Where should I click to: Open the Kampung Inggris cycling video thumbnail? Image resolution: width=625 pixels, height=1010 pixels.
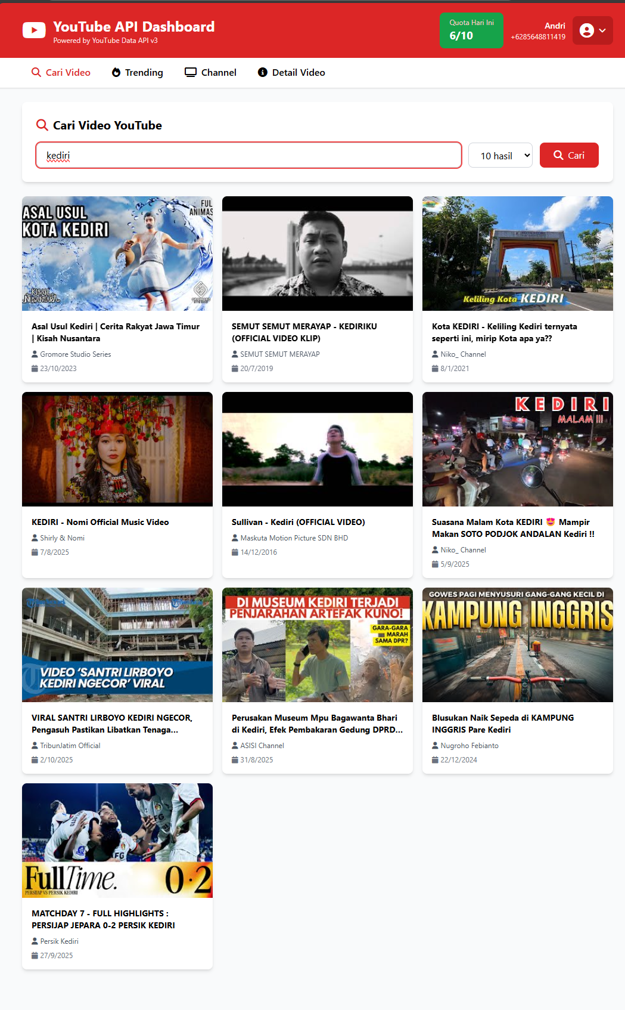coord(517,645)
